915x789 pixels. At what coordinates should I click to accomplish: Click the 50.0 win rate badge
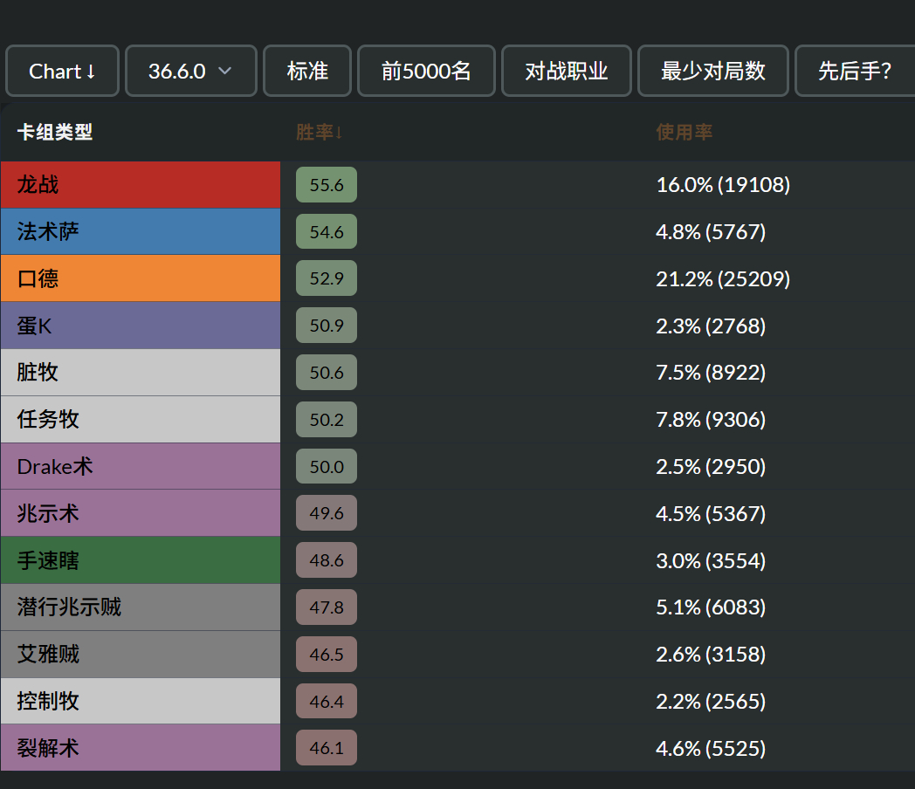click(x=327, y=467)
